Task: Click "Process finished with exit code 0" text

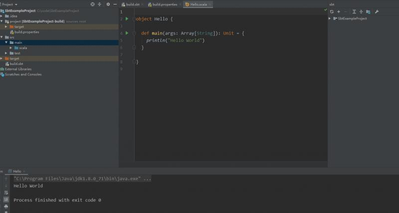Action: tap(57, 200)
